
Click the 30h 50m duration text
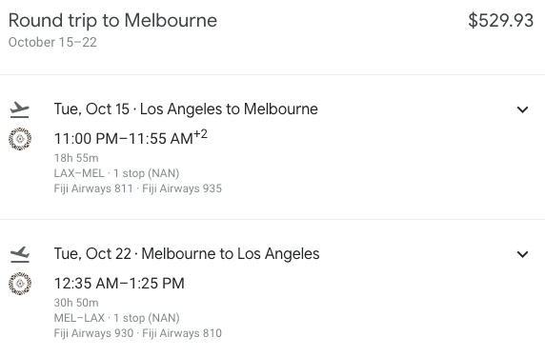[x=76, y=303]
